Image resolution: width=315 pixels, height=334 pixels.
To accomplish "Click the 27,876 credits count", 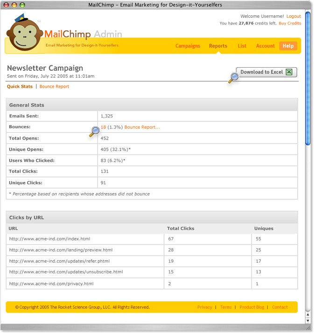I will click(246, 23).
